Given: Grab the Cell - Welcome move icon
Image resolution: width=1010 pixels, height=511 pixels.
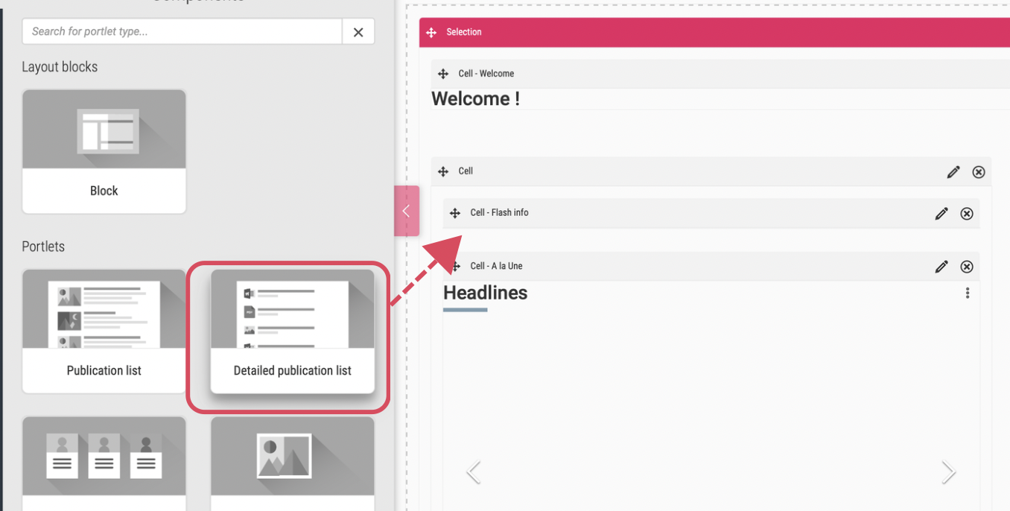Looking at the screenshot, I should [x=443, y=74].
